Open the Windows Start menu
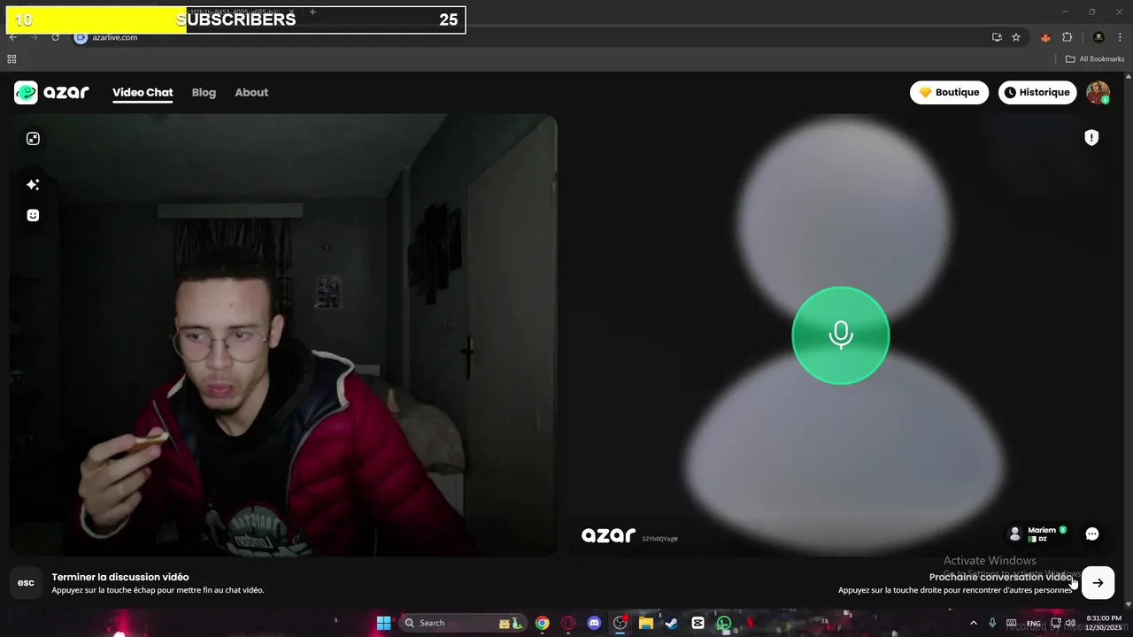The height and width of the screenshot is (637, 1133). [x=383, y=623]
